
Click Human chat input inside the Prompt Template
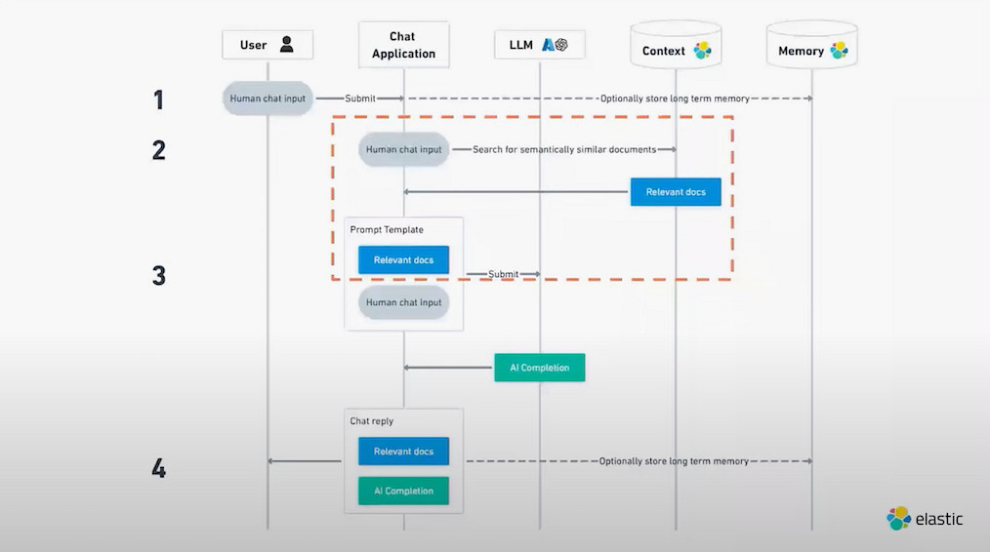pos(403,302)
